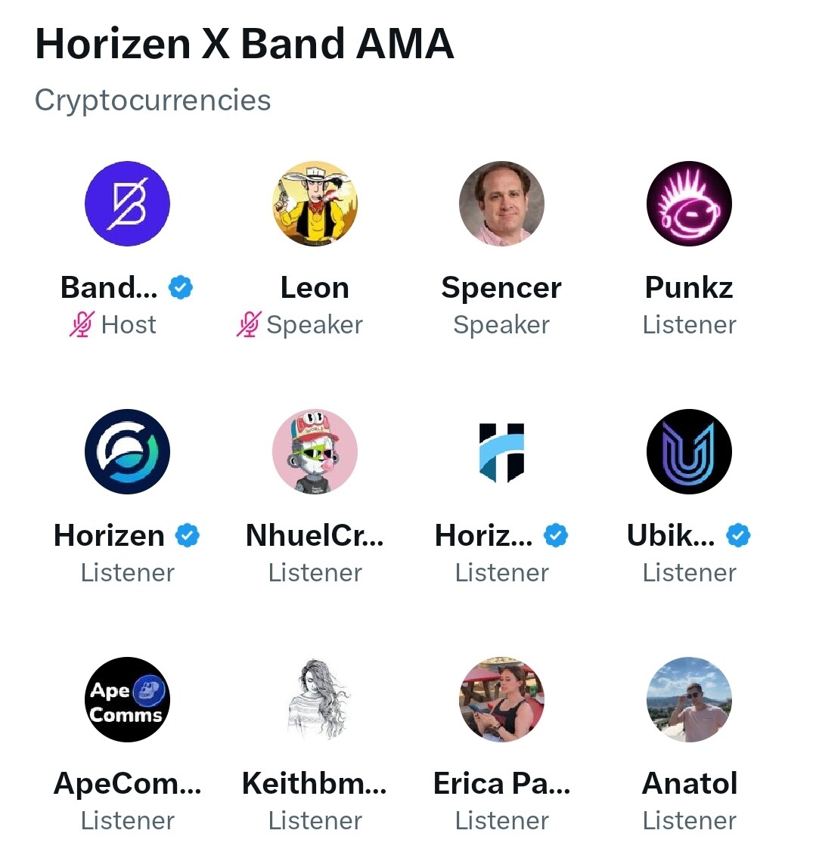
Task: Click the verified badge next to Band
Action: coord(182,287)
